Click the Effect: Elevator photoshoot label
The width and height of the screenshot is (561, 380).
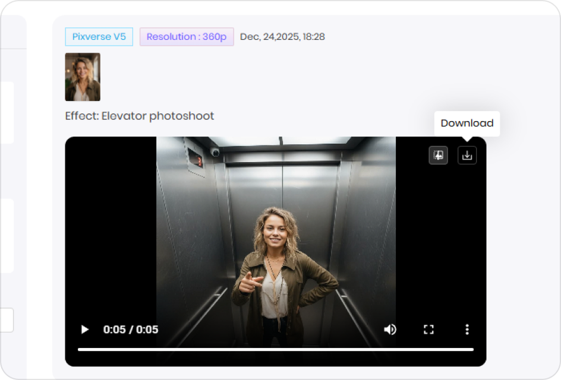[x=140, y=116]
